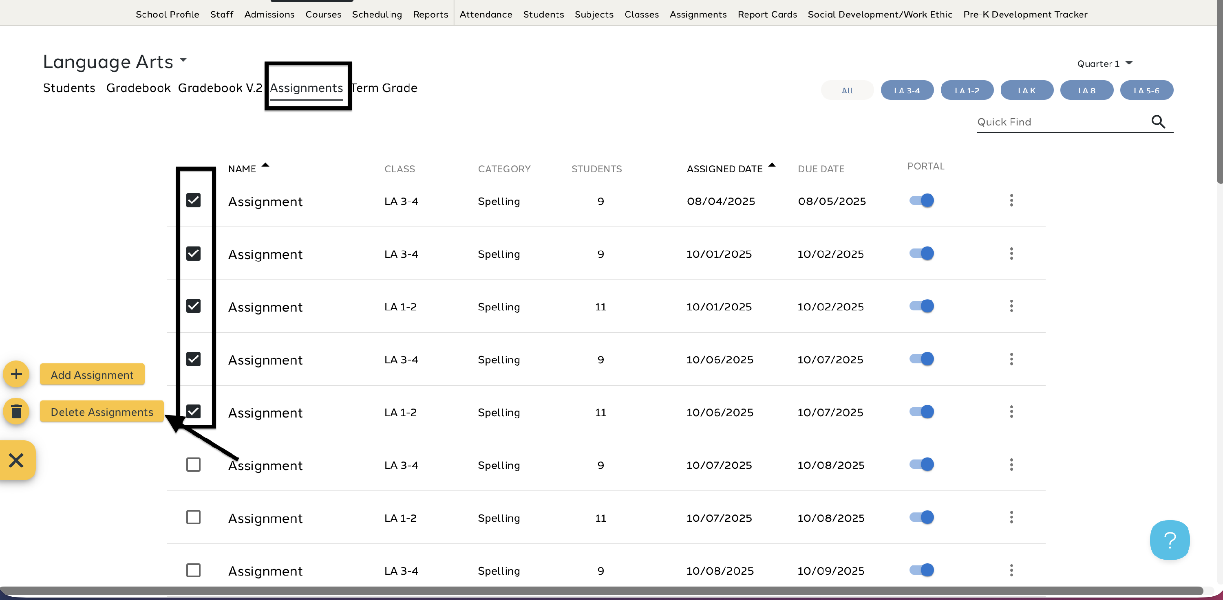Click the trash can delete icon
Viewport: 1223px width, 600px height.
point(16,411)
